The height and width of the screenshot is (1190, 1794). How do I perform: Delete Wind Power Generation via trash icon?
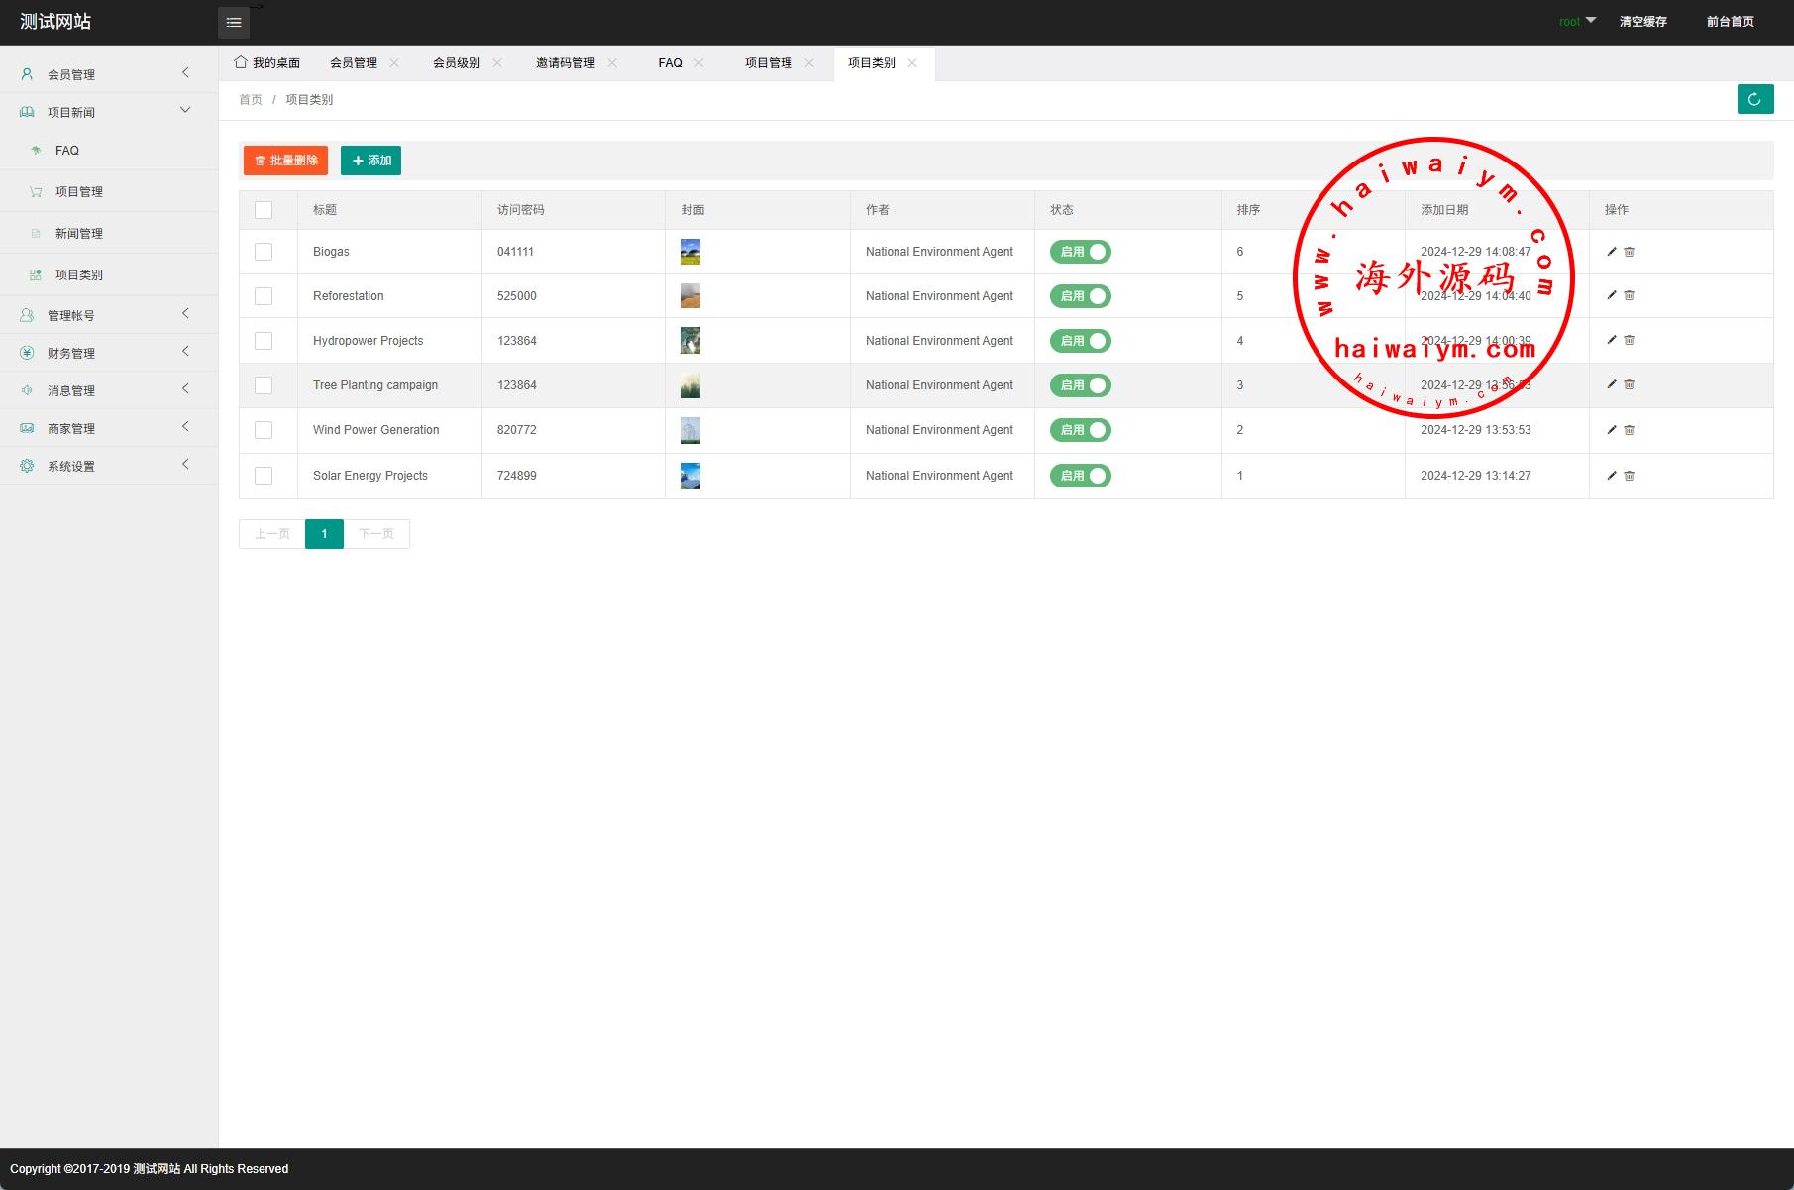click(1630, 430)
